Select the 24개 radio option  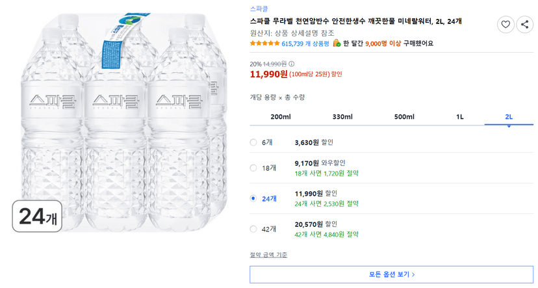(253, 198)
